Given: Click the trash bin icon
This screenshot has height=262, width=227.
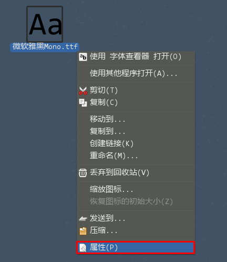Looking at the screenshot, I should pos(82,173).
